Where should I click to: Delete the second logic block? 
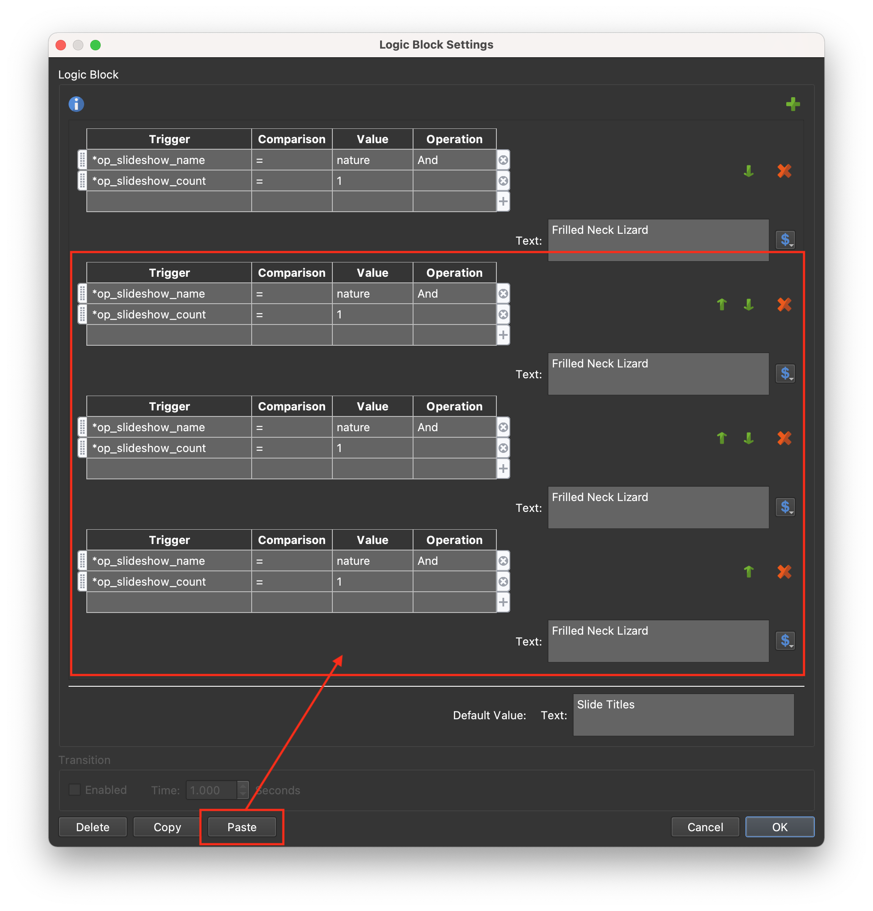click(x=784, y=305)
